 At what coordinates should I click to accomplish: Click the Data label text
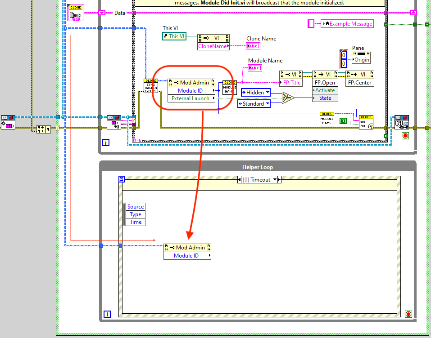[119, 13]
